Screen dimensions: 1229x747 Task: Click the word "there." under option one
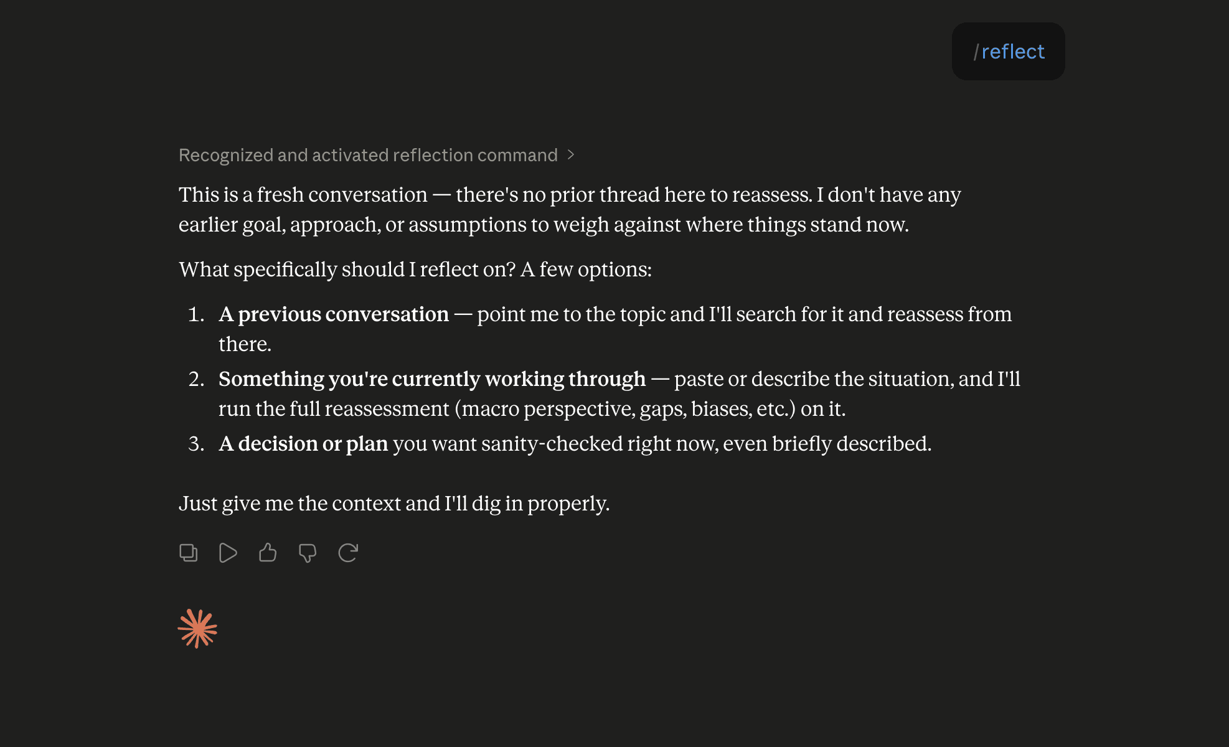(245, 344)
